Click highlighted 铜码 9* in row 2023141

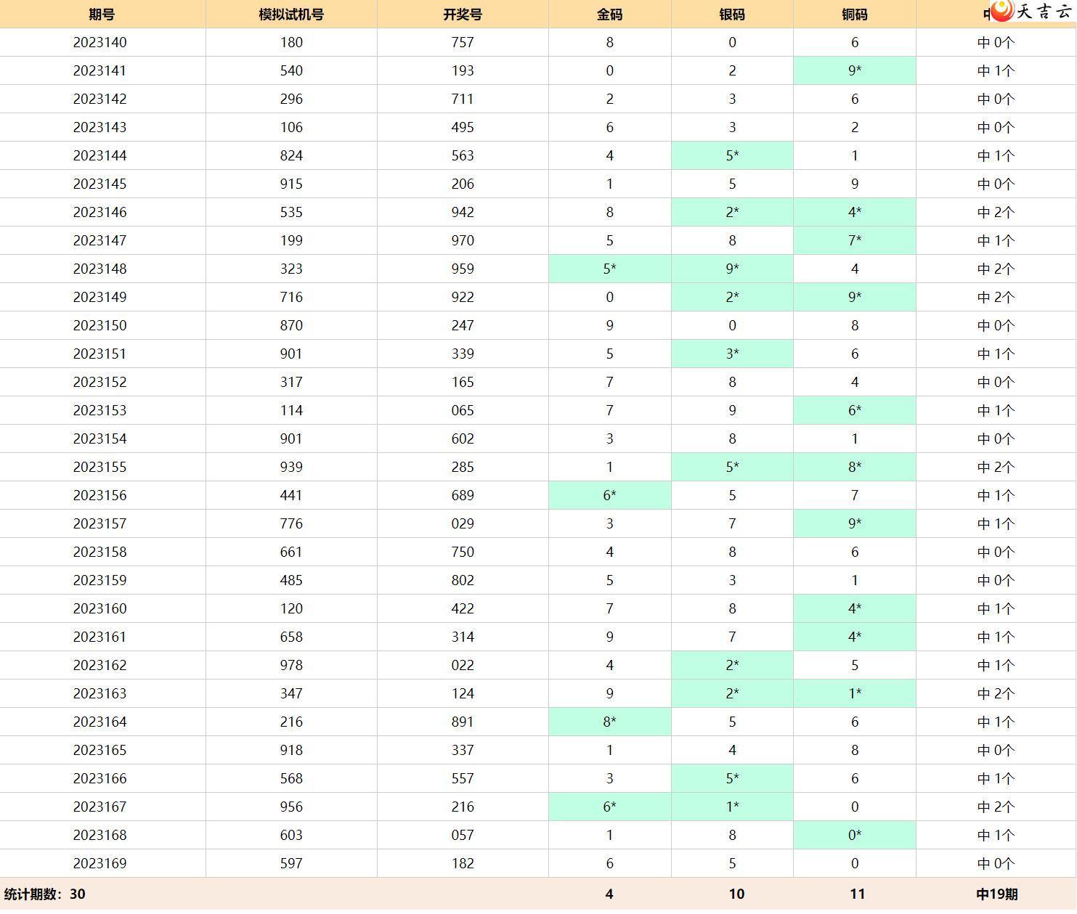tap(855, 71)
